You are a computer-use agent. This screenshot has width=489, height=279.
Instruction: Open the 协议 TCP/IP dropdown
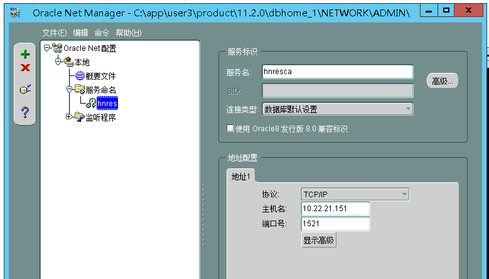pos(404,194)
